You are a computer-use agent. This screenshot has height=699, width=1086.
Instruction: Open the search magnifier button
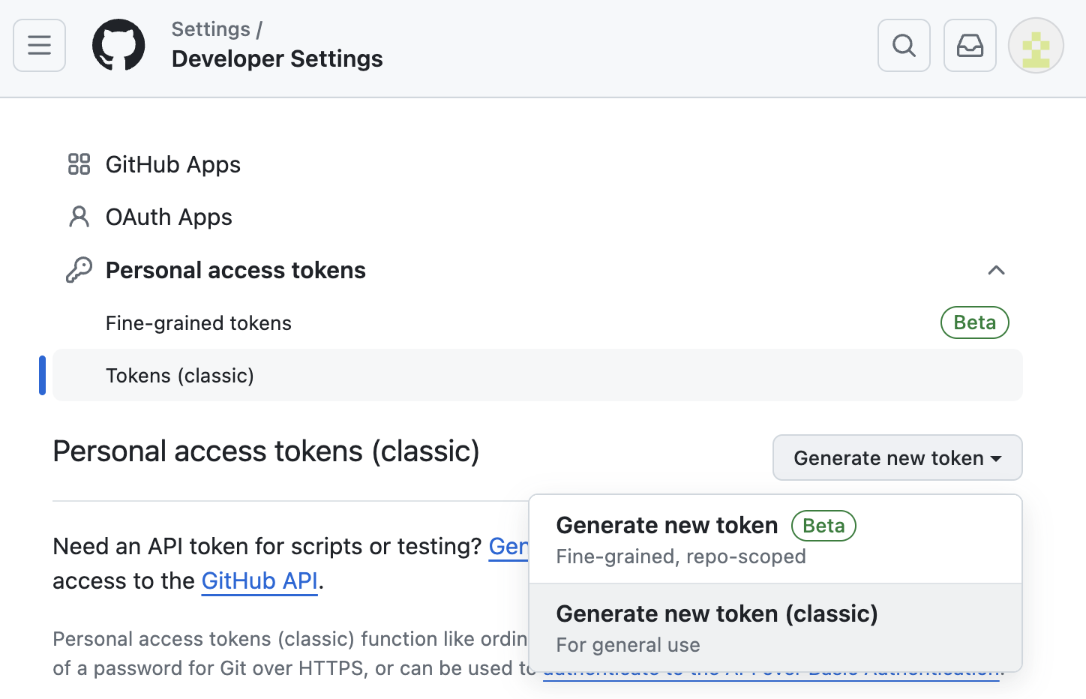point(904,46)
